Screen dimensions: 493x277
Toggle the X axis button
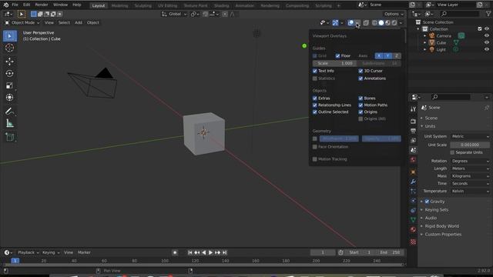click(379, 56)
